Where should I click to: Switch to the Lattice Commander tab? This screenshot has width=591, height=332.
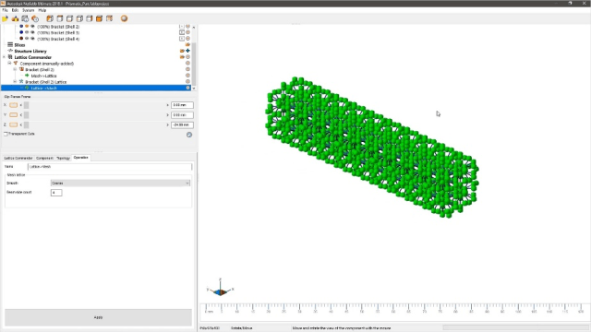[18, 158]
